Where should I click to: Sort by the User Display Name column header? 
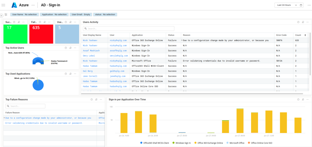point(92,35)
